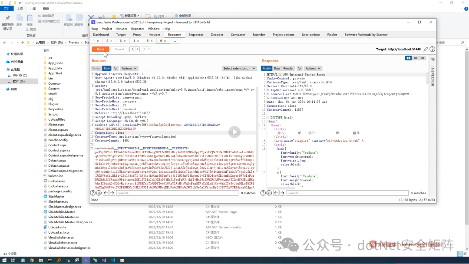469x264 pixels.
Task: Open the 共享 ribbon tab in Explorer
Action: pos(33,9)
